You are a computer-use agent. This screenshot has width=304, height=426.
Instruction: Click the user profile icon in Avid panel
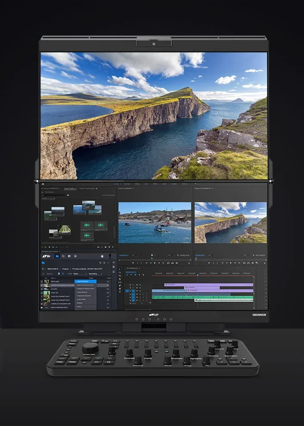click(102, 256)
